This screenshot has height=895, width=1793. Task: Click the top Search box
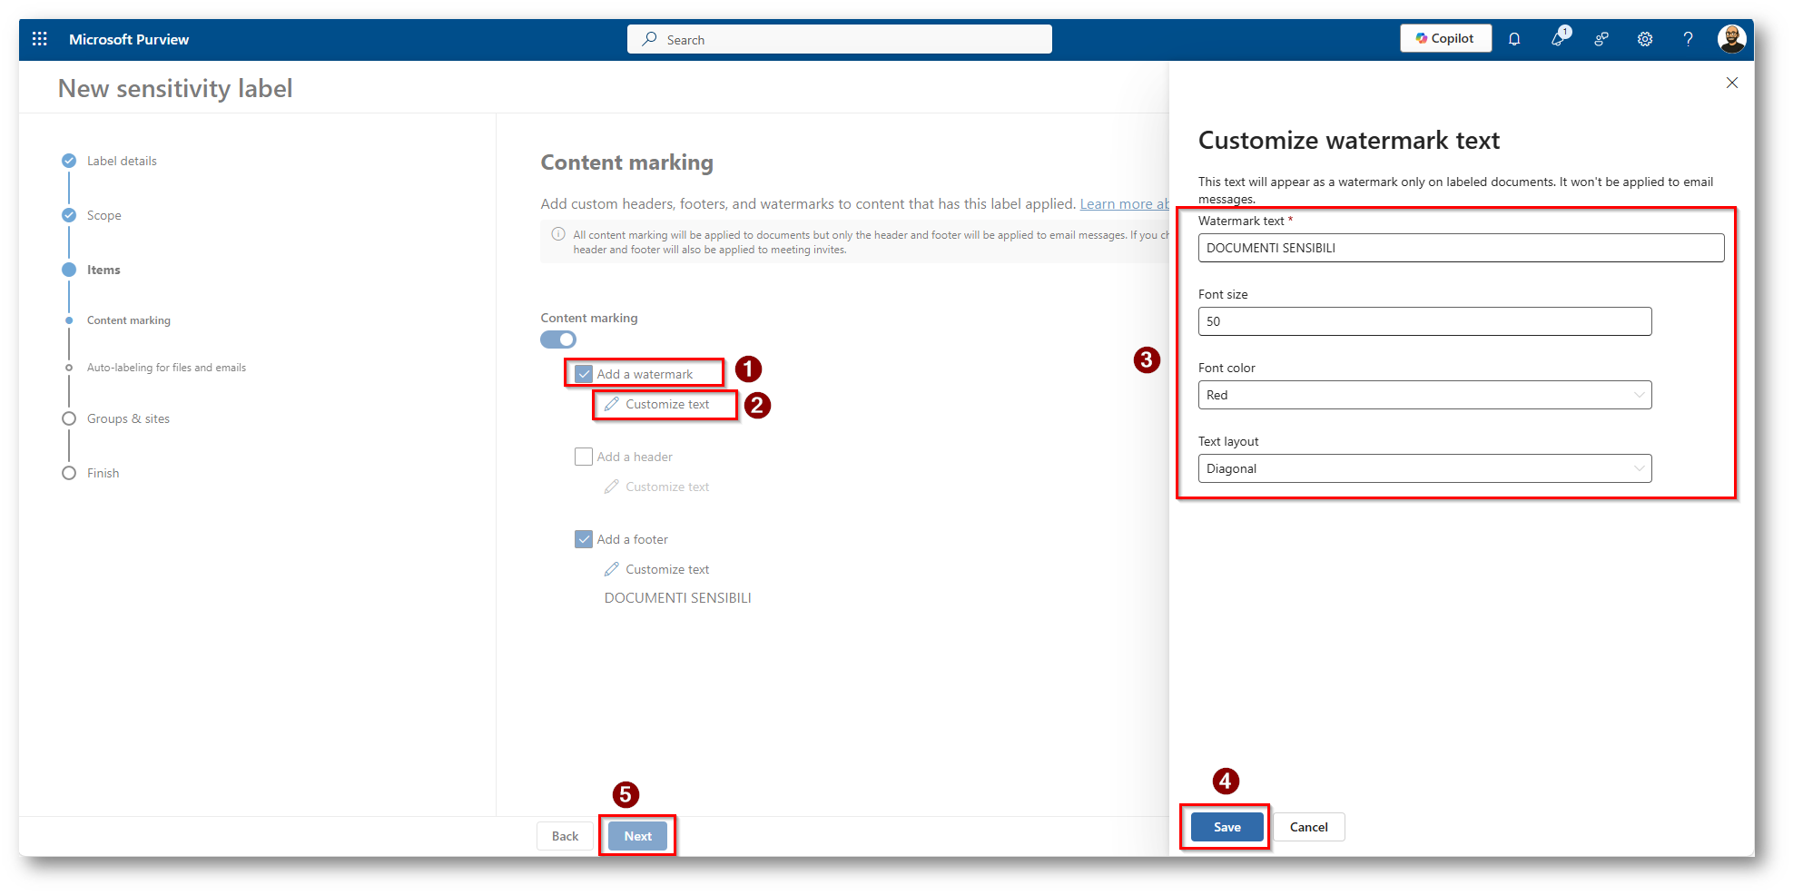point(839,39)
